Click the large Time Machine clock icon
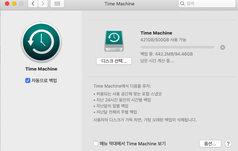238x151 pixels. pos(41,42)
